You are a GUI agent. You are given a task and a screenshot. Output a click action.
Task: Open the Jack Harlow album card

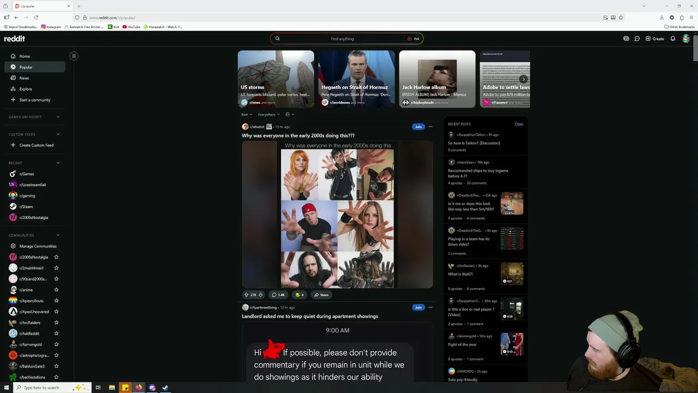click(437, 79)
